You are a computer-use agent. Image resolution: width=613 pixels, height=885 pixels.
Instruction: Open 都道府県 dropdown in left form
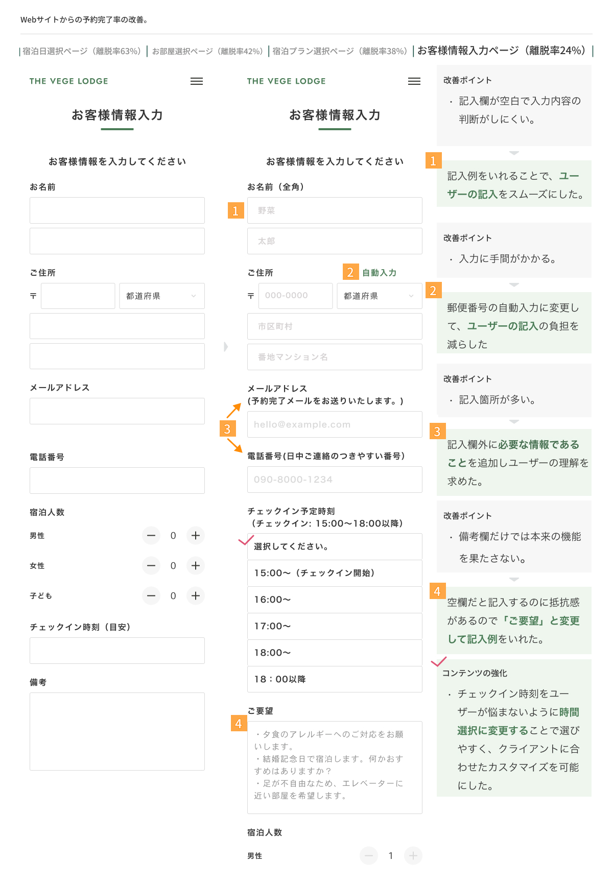[x=162, y=296]
